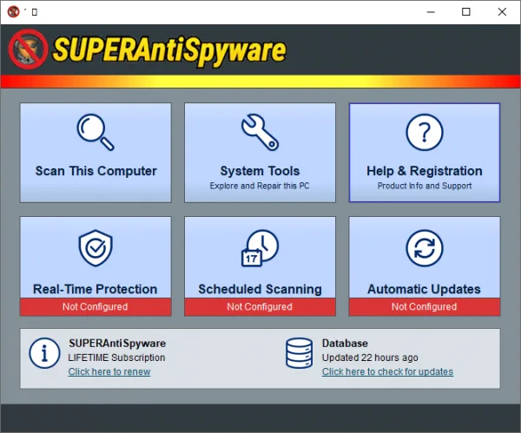Open the Help & Registration label
Viewport: 521px width, 433px height.
point(425,171)
